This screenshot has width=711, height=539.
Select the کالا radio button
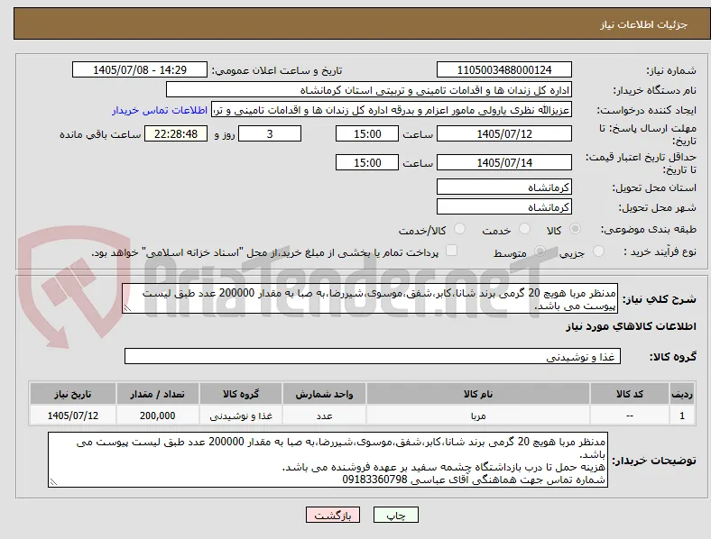point(575,229)
